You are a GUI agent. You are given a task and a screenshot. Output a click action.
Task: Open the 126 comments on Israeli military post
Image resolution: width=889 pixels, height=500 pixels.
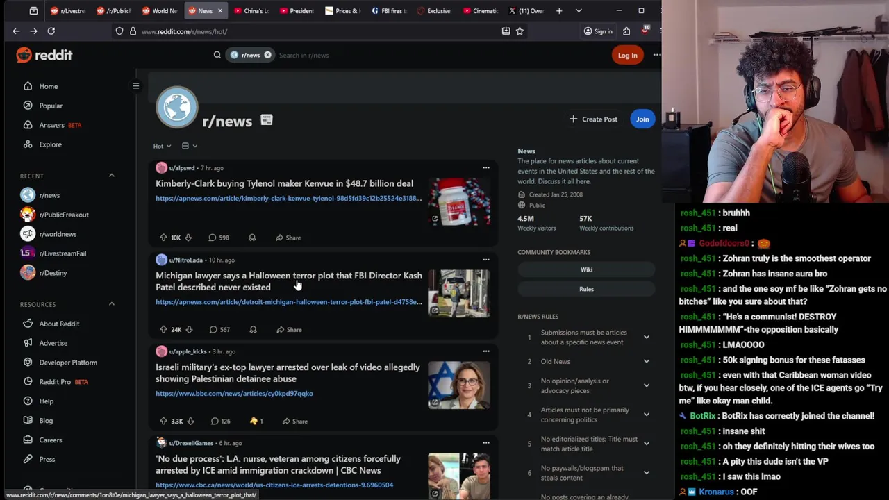(x=221, y=421)
